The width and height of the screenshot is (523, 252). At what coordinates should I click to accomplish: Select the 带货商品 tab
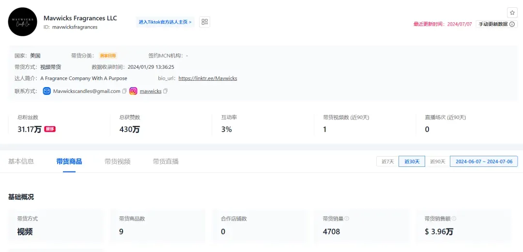[x=69, y=162]
